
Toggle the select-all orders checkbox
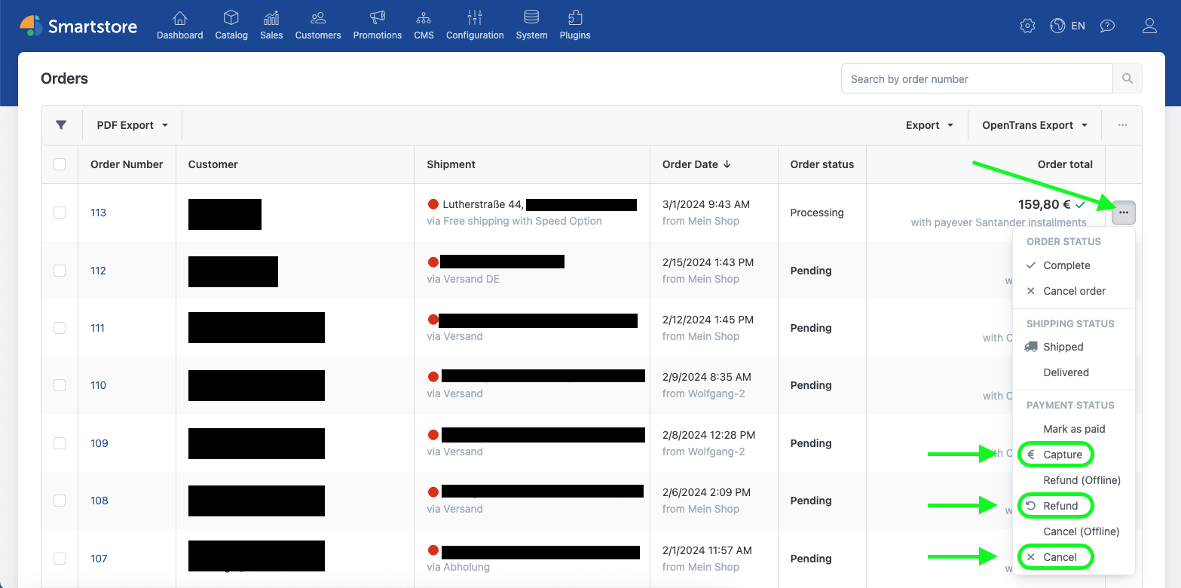click(x=60, y=164)
